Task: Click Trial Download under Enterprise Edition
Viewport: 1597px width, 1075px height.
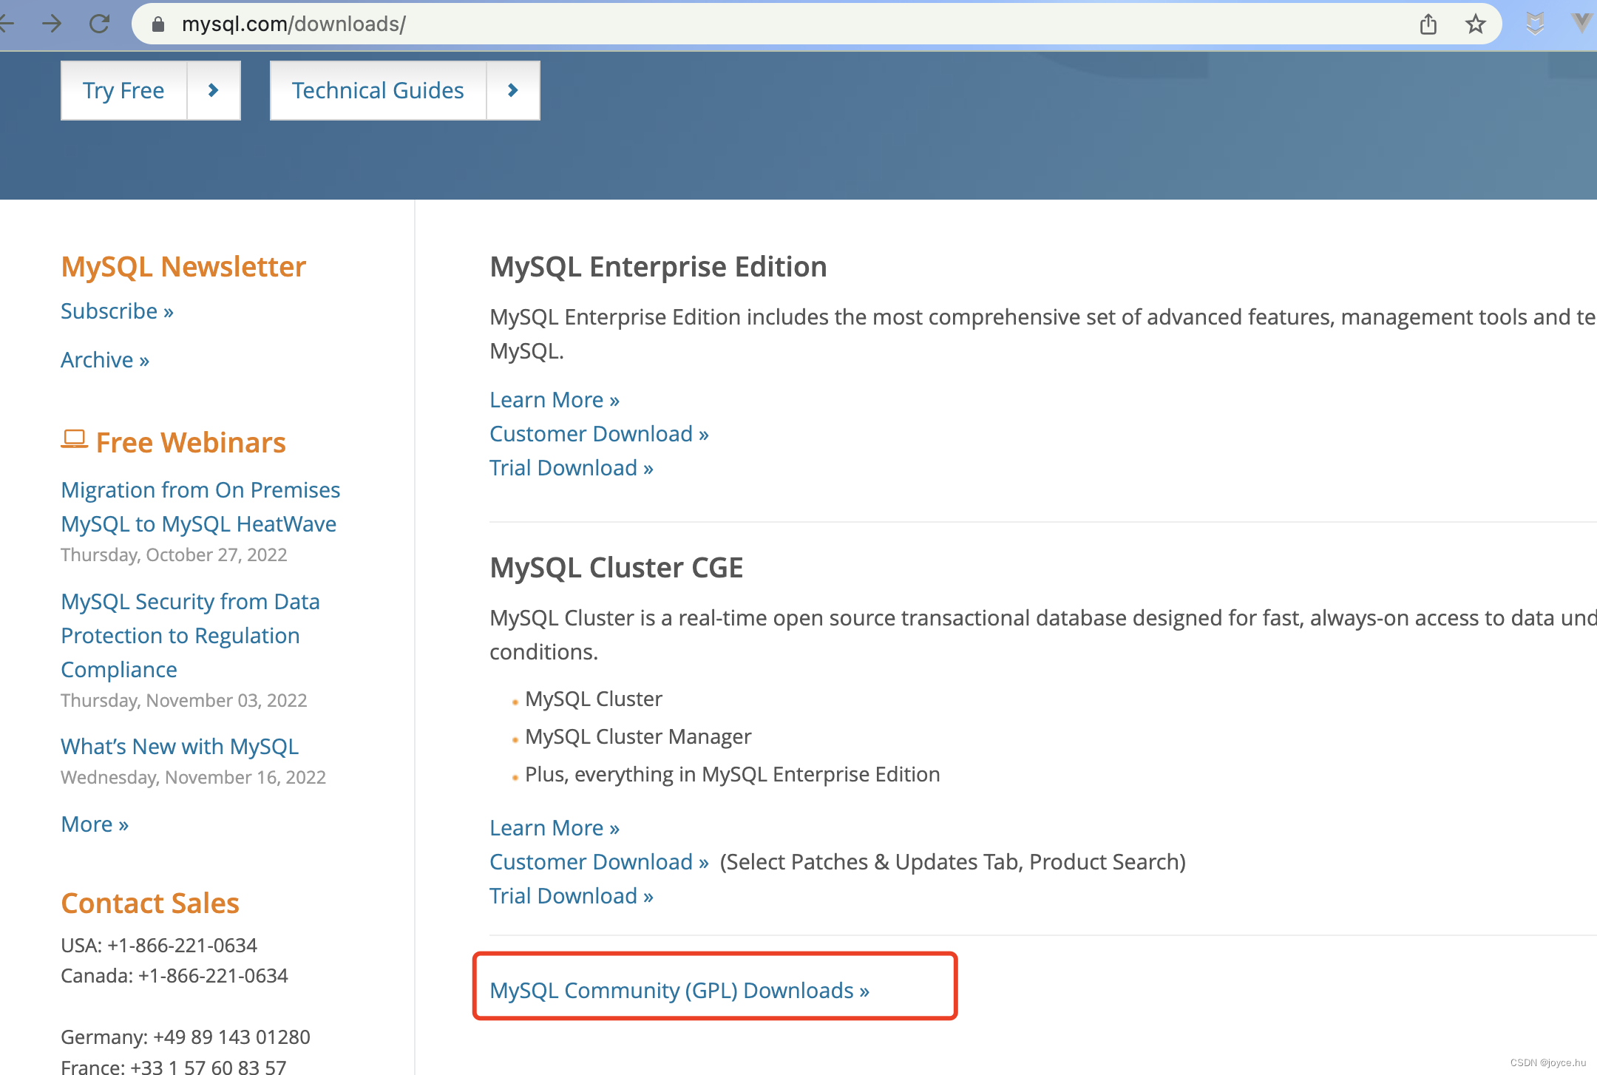Action: pos(572,468)
